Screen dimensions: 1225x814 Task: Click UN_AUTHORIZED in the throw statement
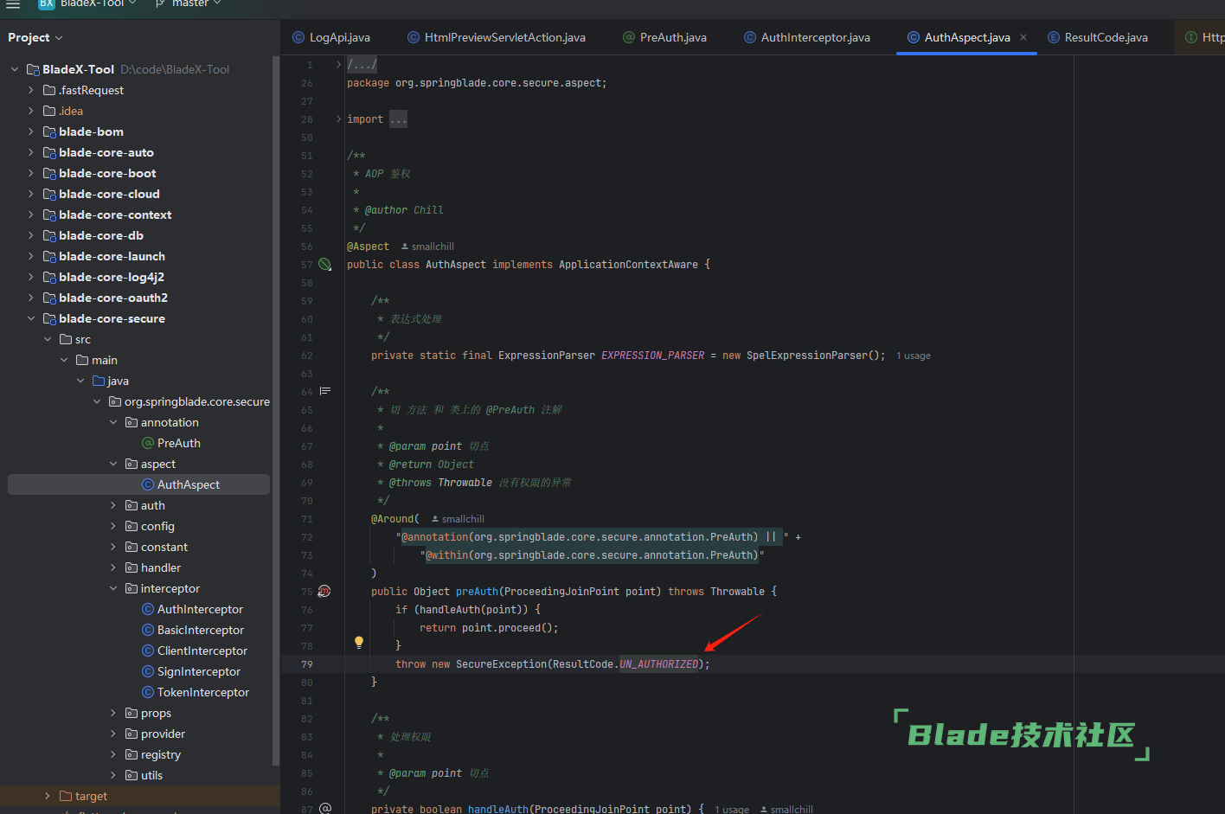(659, 664)
